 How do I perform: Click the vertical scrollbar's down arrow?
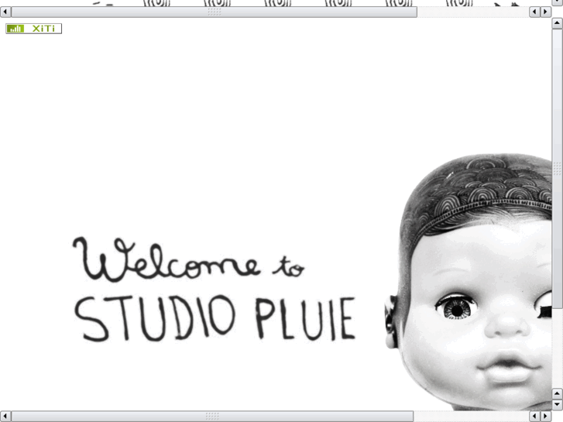(558, 405)
